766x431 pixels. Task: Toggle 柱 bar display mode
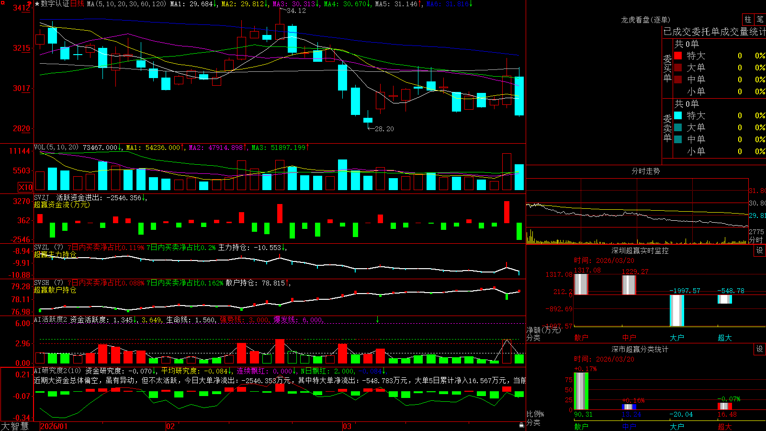[748, 20]
